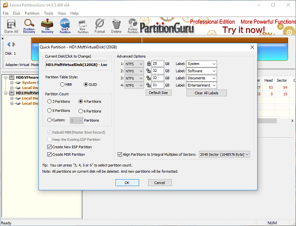Choose 5 Partitions option
Viewport: 296px width, 226px height.
(x=49, y=111)
